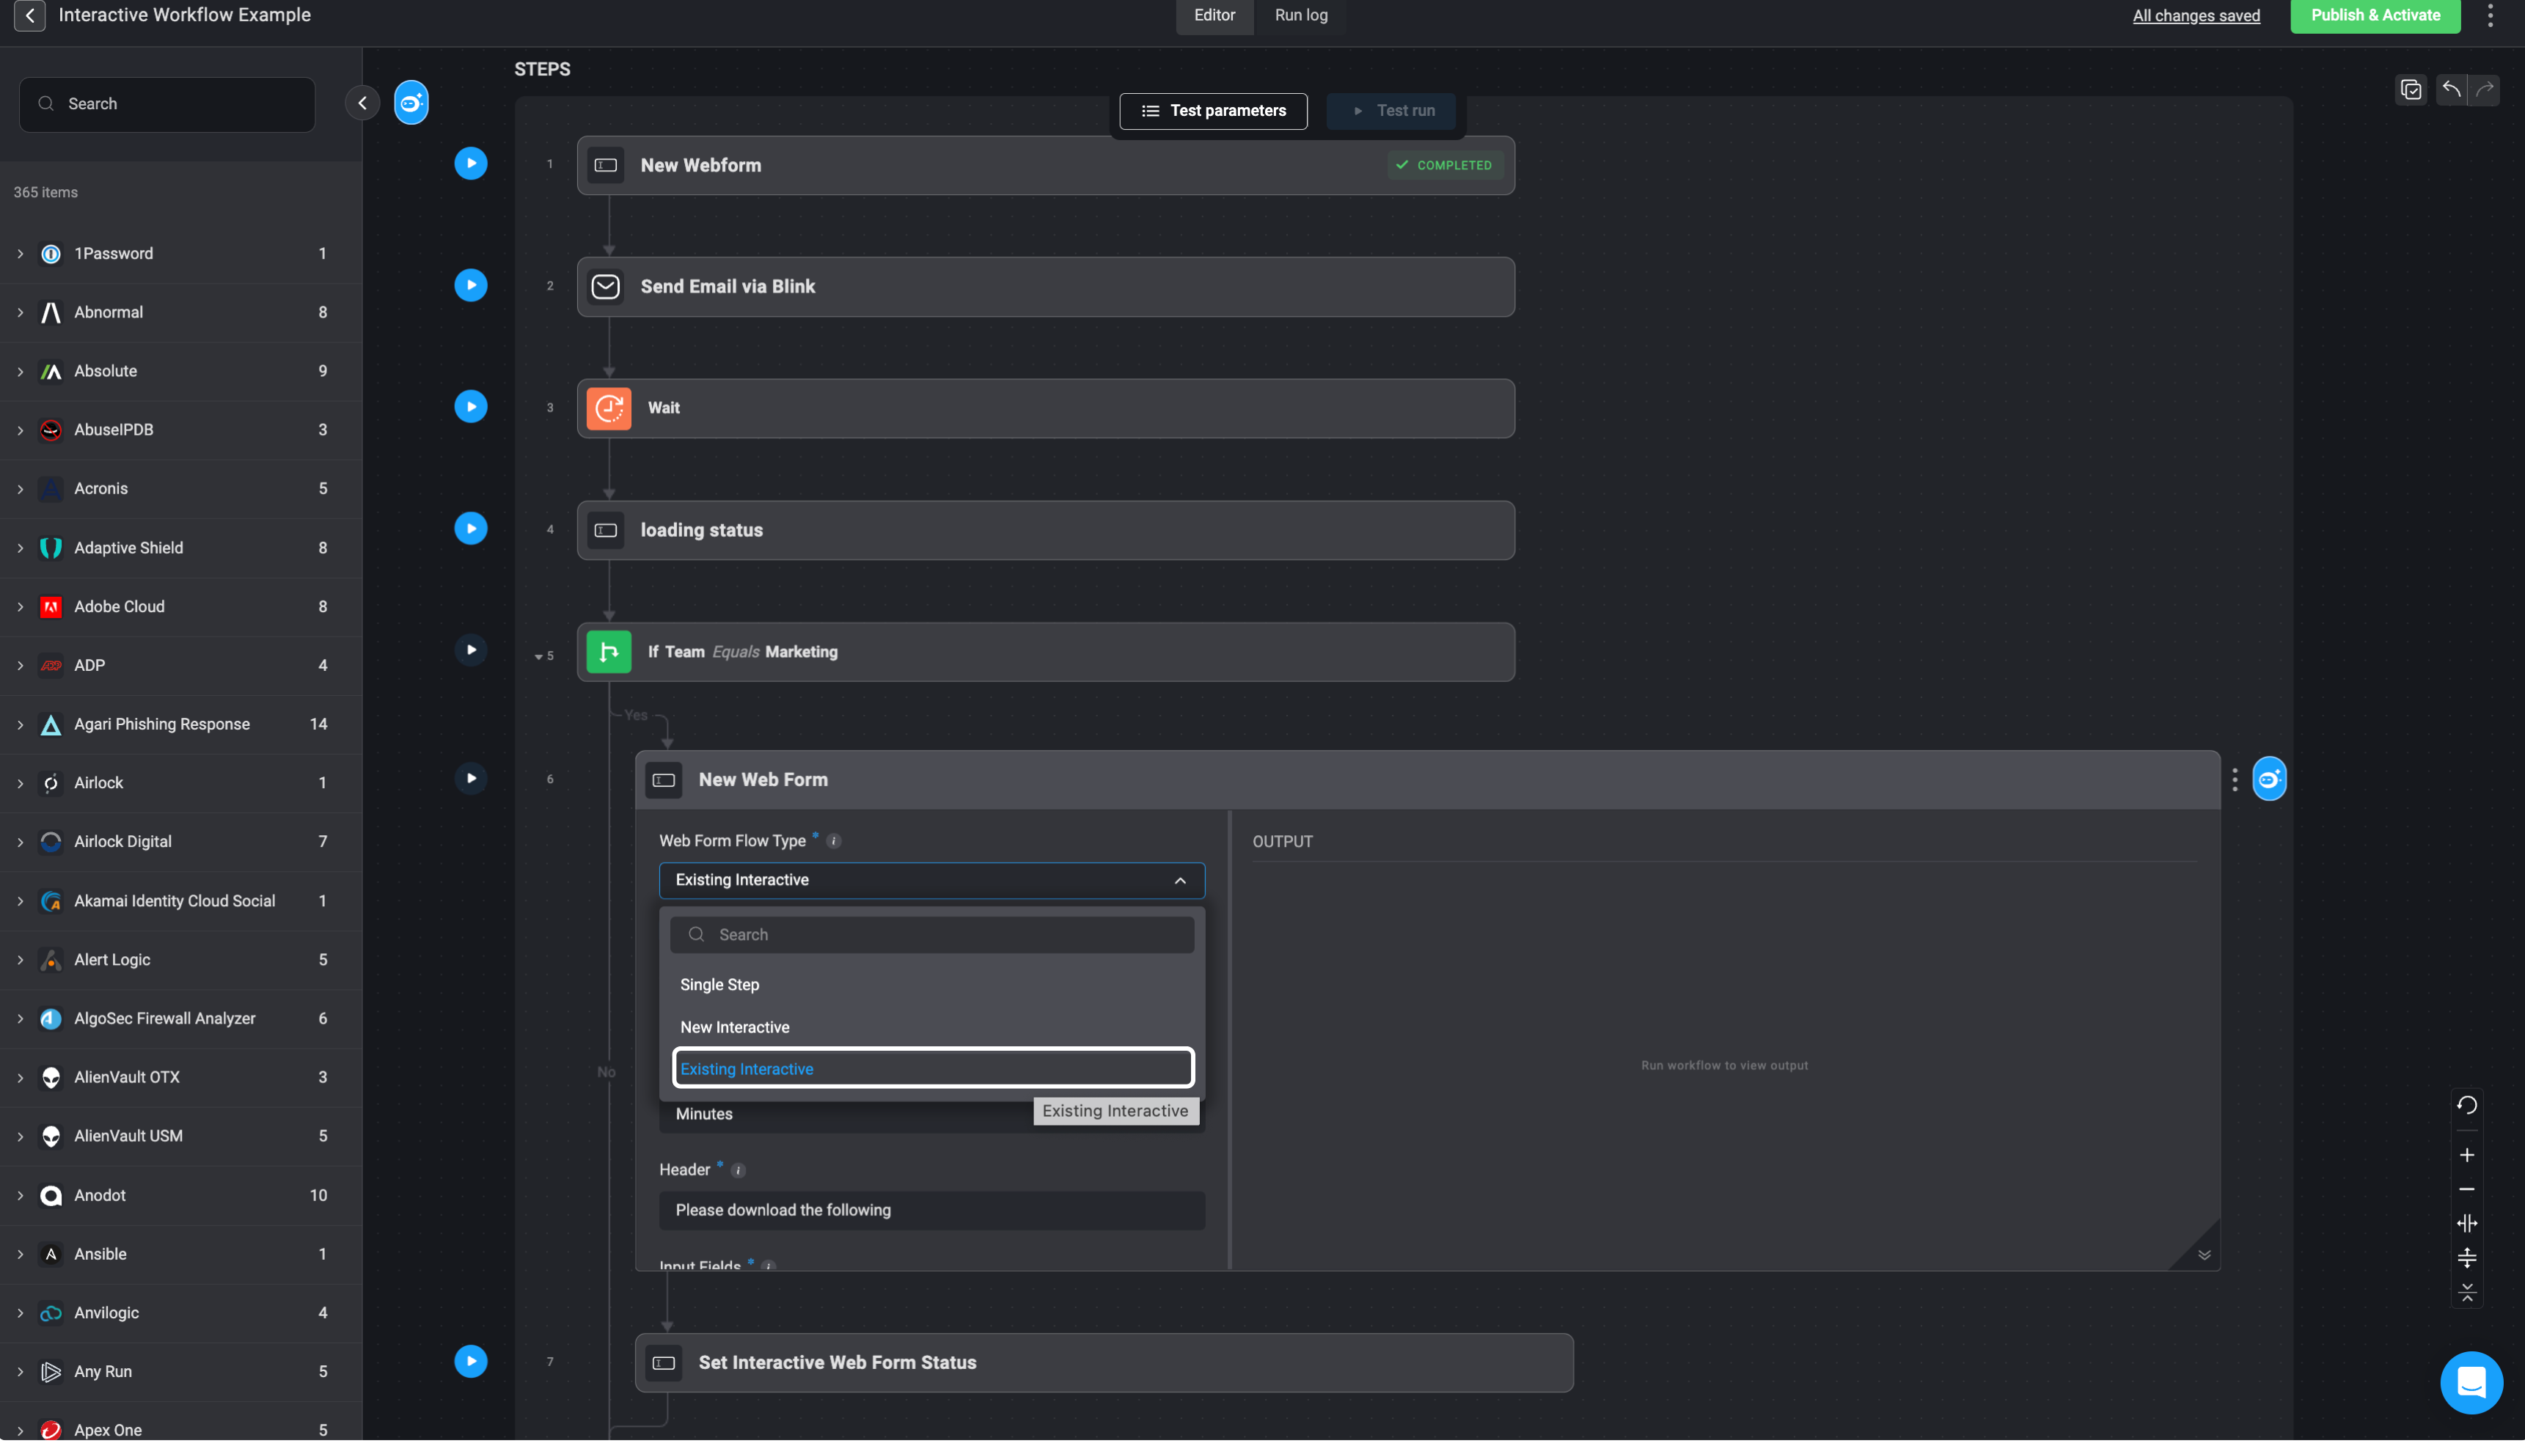Run the Wait step play button
Screen dimensions: 2525x1443
[471, 406]
